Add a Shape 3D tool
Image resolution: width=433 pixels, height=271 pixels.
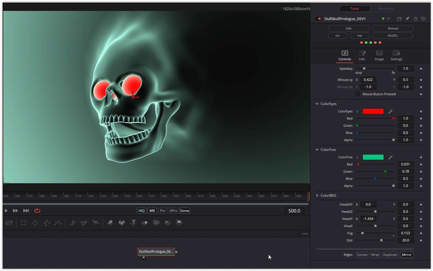pyautogui.click(x=122, y=223)
